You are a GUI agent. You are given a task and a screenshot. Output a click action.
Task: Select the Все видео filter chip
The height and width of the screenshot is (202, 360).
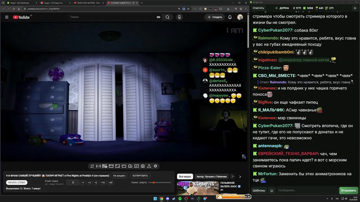[185, 177]
